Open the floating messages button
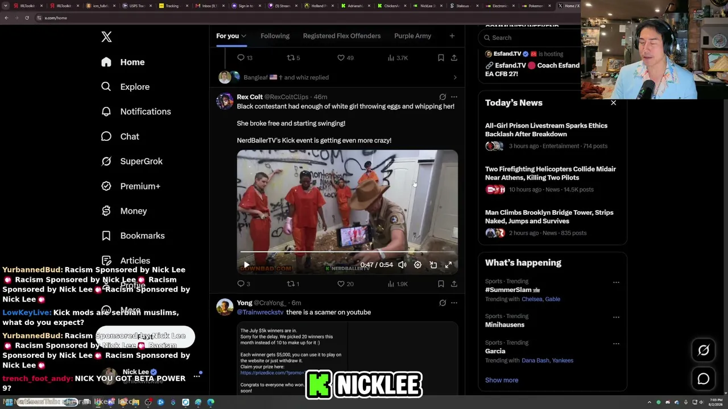 tap(704, 379)
